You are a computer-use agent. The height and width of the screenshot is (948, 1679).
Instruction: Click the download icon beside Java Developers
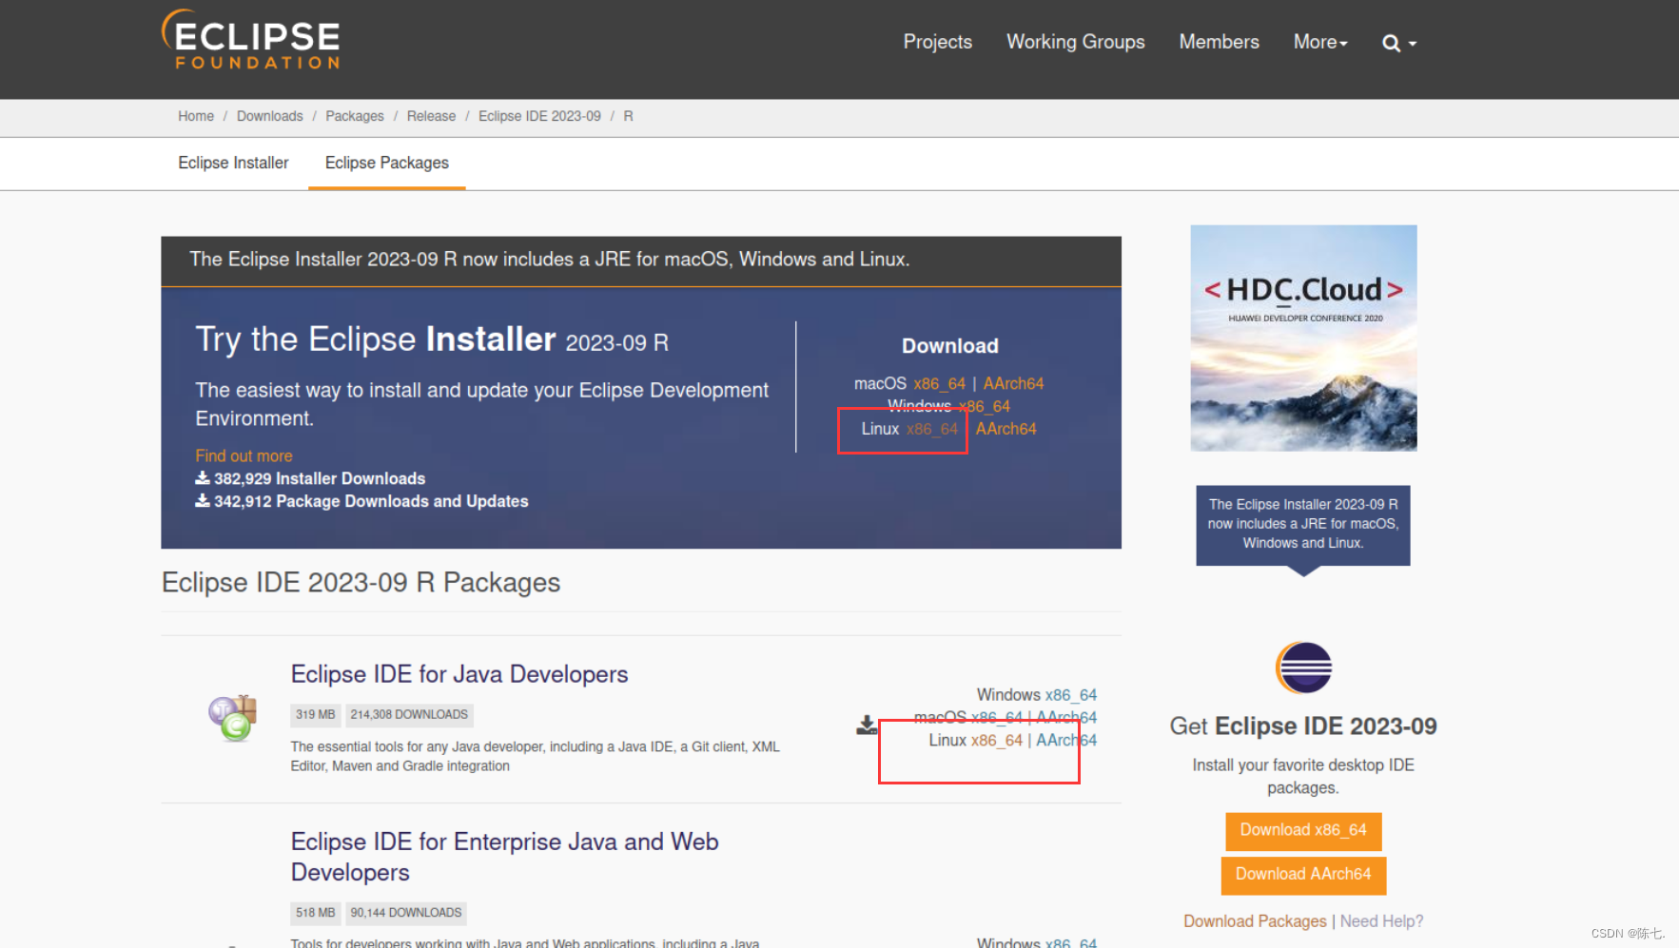pyautogui.click(x=867, y=726)
